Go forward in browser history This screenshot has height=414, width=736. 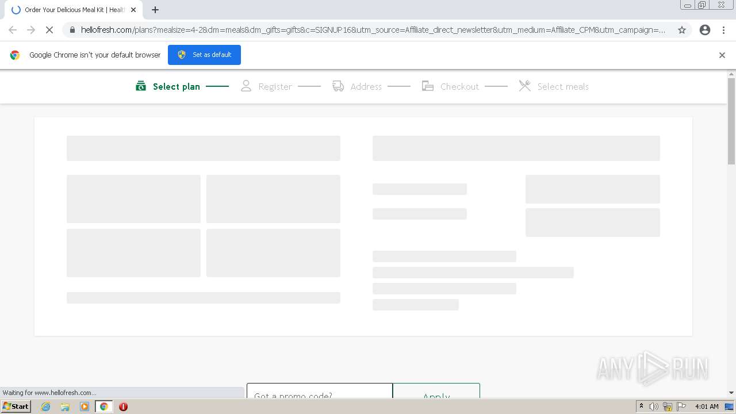point(31,30)
